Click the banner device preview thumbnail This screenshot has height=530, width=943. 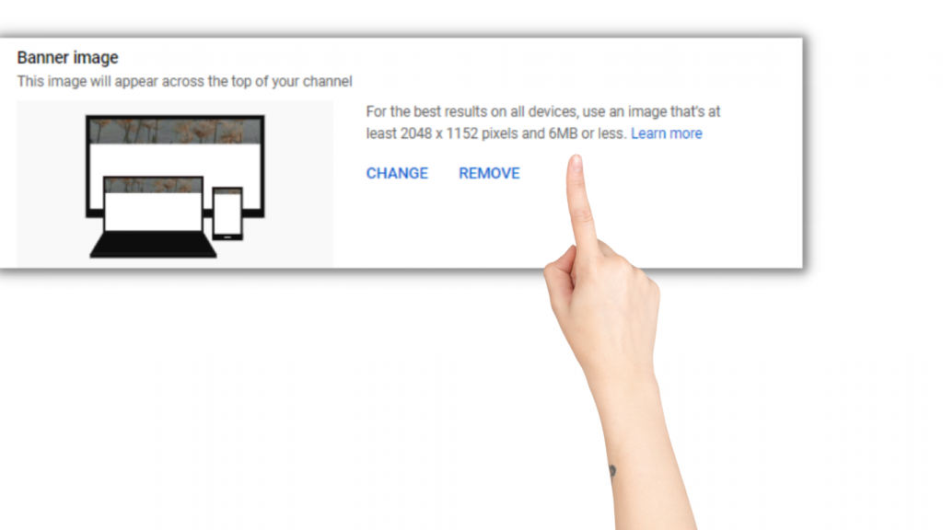pyautogui.click(x=175, y=184)
